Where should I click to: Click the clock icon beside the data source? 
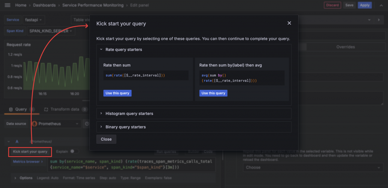click(x=87, y=124)
